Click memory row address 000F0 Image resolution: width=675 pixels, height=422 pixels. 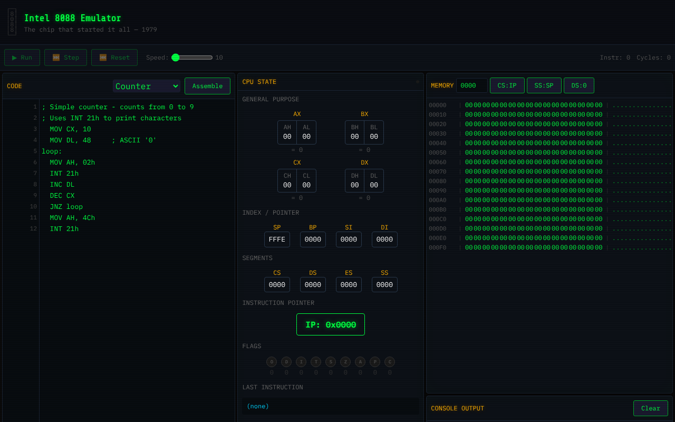point(438,248)
